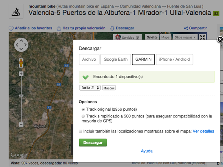This screenshot has height=167, width=223.
Task: Click the green route score badge 82
Action: pos(216,14)
